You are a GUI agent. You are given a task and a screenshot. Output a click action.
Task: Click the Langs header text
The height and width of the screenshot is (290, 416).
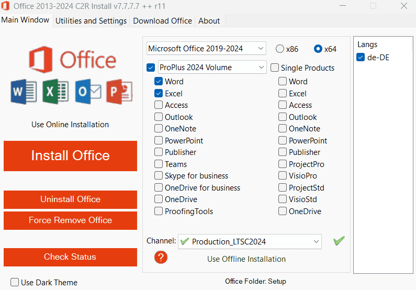[367, 44]
